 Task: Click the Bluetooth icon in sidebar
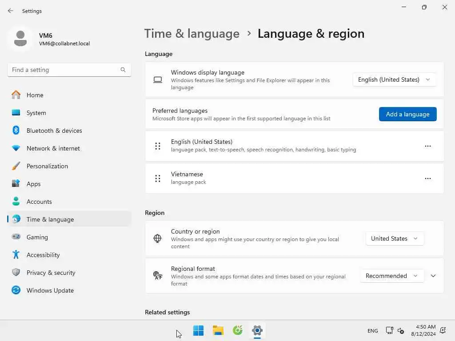point(16,130)
